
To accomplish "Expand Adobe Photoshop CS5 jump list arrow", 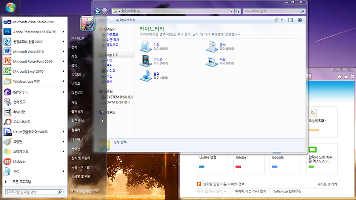I will point(63,32).
